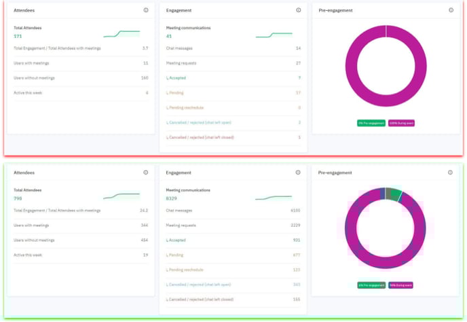Toggle the 0% Pre-engagement legend badge
Viewport: 467px width, 322px height.
(x=371, y=123)
